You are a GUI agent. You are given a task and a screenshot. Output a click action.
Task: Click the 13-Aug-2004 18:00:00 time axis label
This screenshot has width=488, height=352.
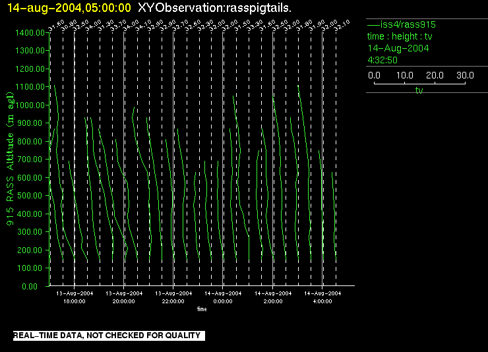(74, 297)
